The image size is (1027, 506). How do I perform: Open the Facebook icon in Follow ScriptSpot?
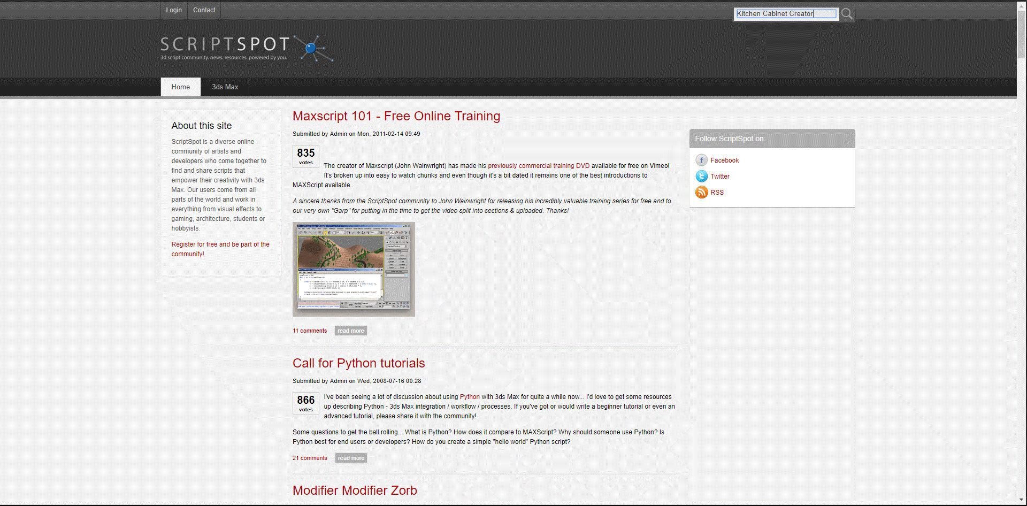tap(701, 160)
